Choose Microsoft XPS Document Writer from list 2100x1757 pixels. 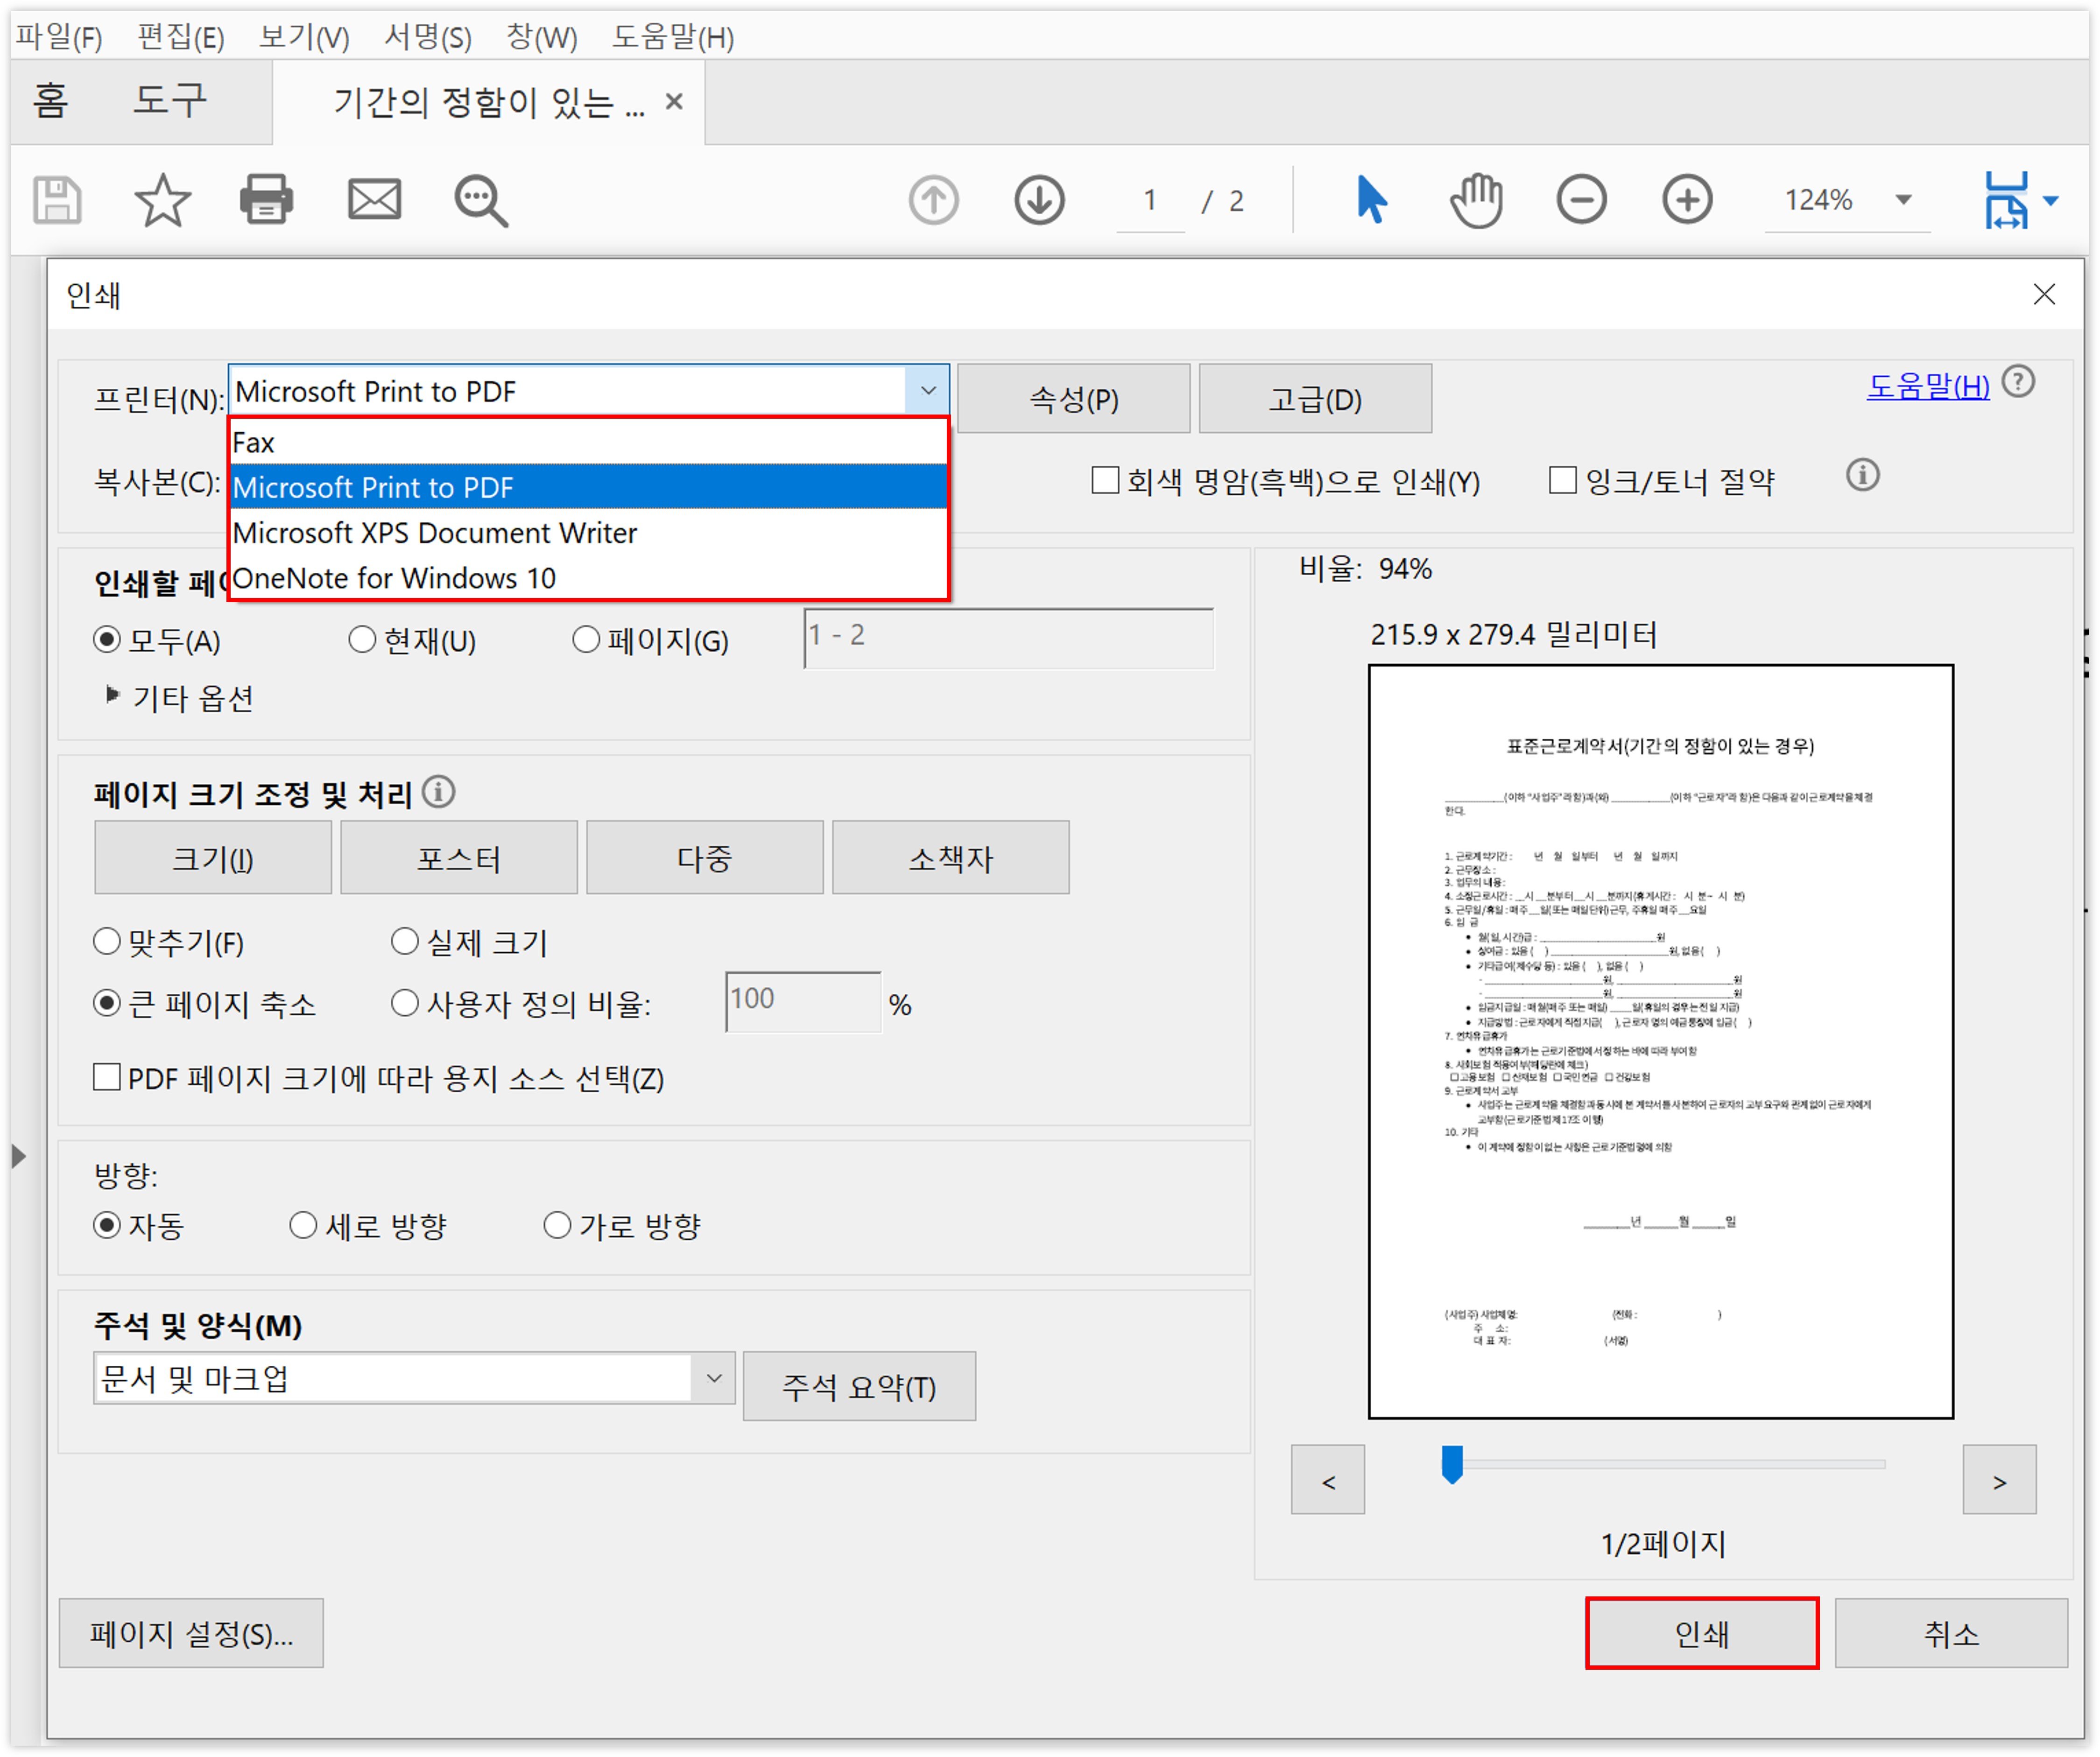(x=435, y=533)
